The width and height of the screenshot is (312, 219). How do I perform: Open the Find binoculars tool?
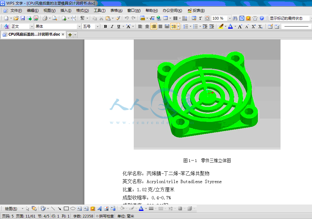[235, 18]
